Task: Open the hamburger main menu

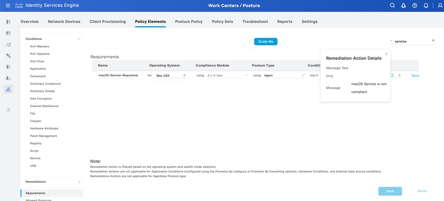Action: [x=8, y=5]
